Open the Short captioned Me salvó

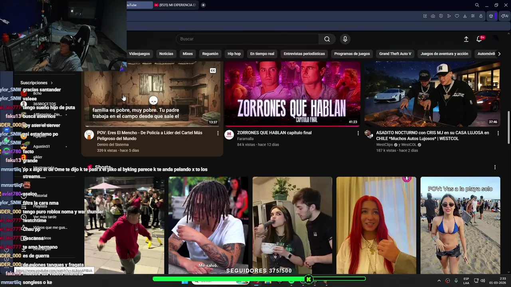[x=208, y=225]
